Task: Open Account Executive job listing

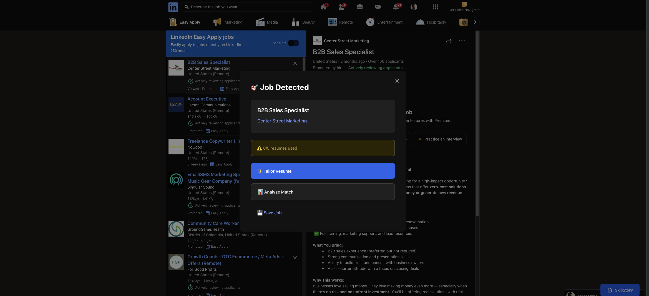Action: click(x=207, y=99)
